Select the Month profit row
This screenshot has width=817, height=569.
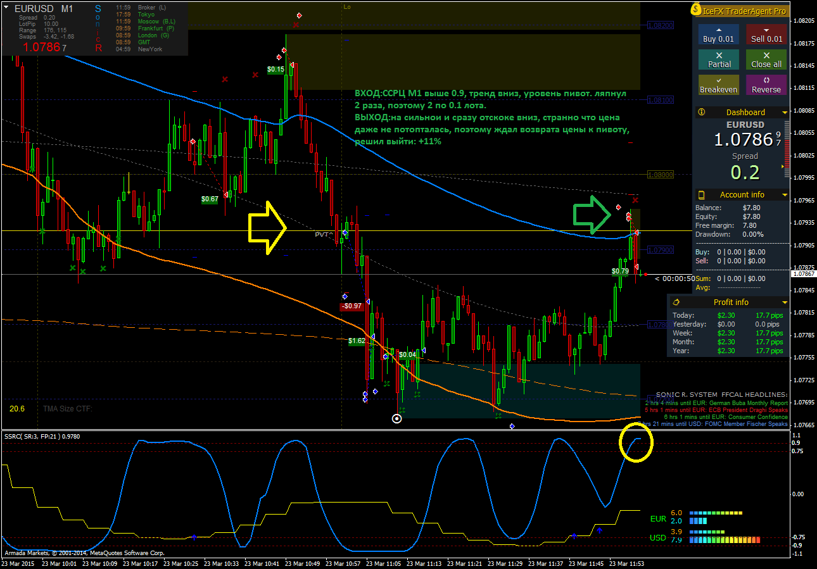tap(728, 342)
